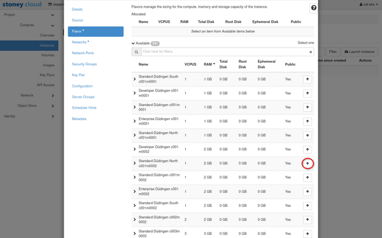Allocate Developer Düdingen c001m0002 with up arrow
382x238 pixels.
click(308, 149)
